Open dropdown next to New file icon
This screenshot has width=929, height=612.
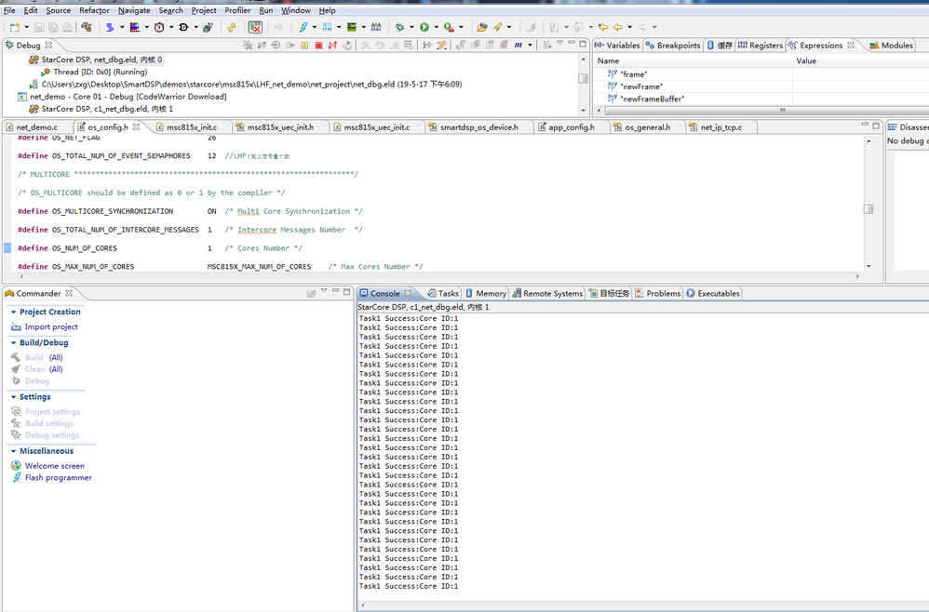coord(27,27)
